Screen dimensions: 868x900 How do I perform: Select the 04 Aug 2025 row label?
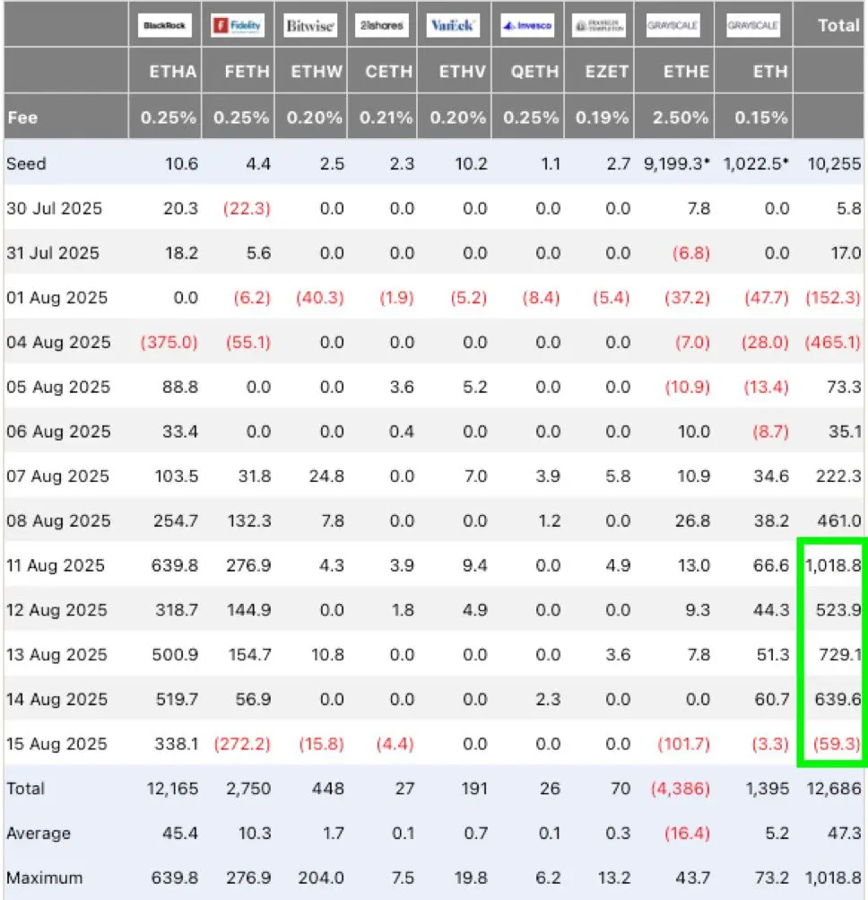(x=58, y=342)
